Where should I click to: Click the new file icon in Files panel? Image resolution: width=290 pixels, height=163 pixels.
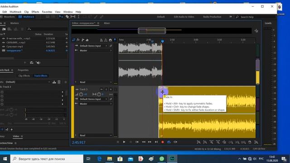[x=10, y=29]
